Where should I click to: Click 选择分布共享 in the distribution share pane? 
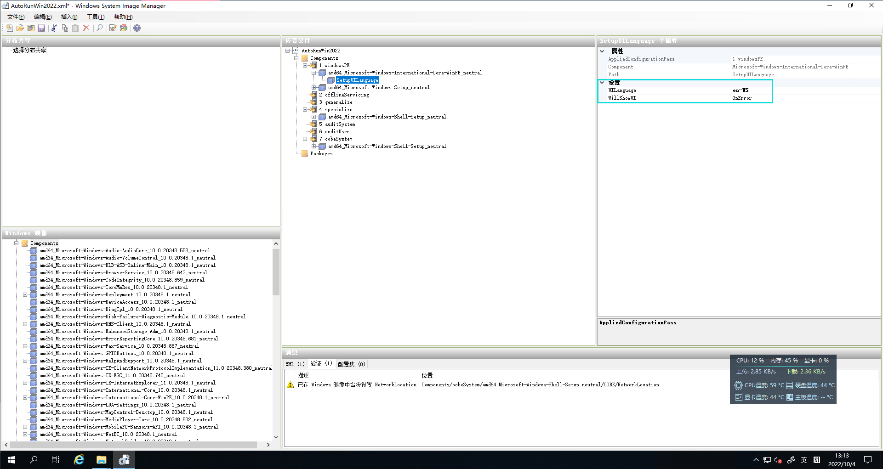pos(29,50)
